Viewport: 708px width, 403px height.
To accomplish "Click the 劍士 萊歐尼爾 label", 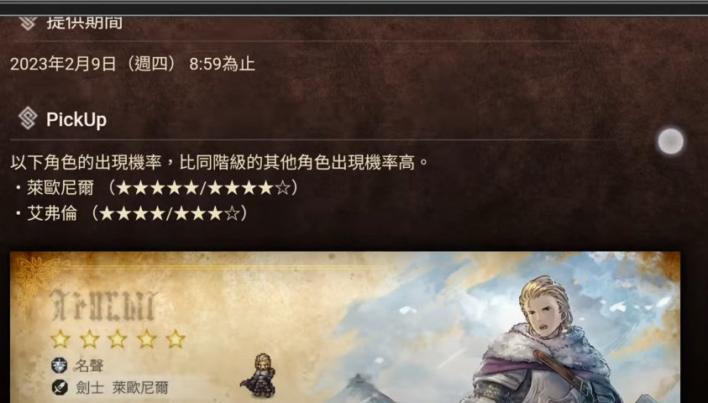I will click(x=122, y=387).
